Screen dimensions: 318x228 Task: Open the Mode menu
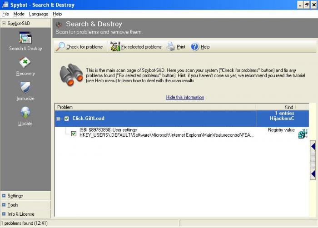(19, 14)
